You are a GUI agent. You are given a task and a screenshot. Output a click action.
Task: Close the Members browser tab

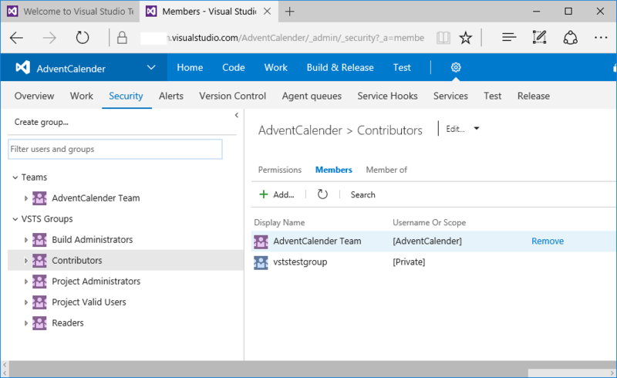tap(267, 12)
